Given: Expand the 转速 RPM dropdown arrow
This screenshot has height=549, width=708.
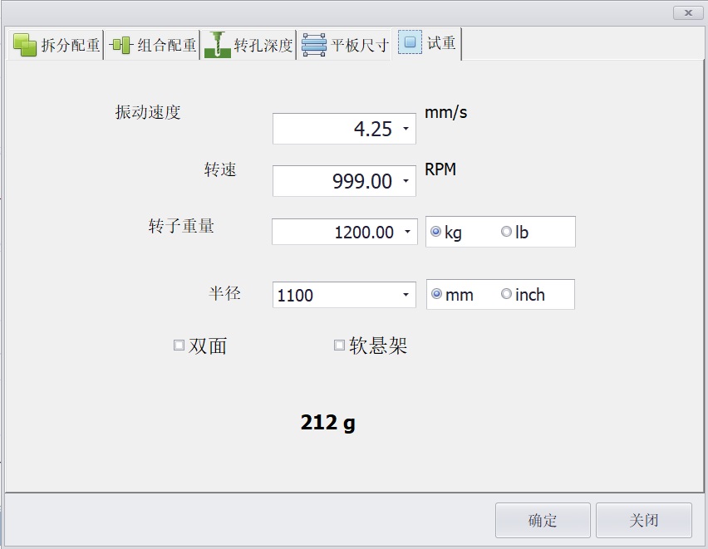Looking at the screenshot, I should (406, 181).
